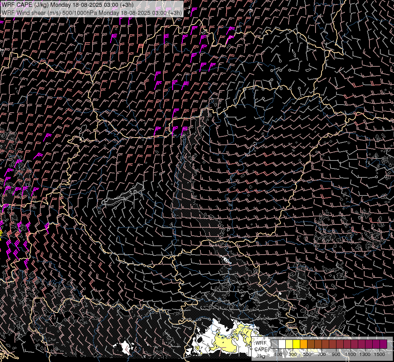Click the WRF CAPE (J/kg) title line

(67, 5)
